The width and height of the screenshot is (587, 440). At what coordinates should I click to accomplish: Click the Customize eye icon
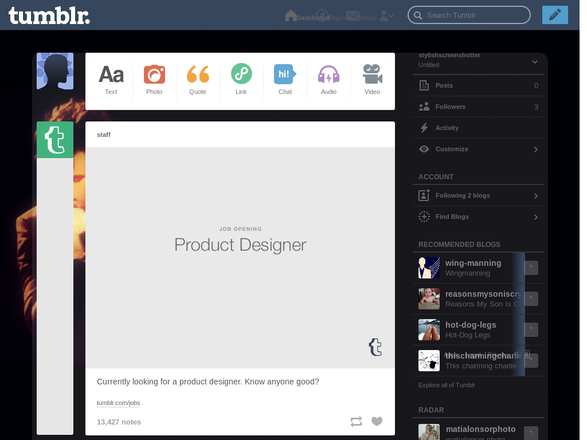pyautogui.click(x=424, y=149)
